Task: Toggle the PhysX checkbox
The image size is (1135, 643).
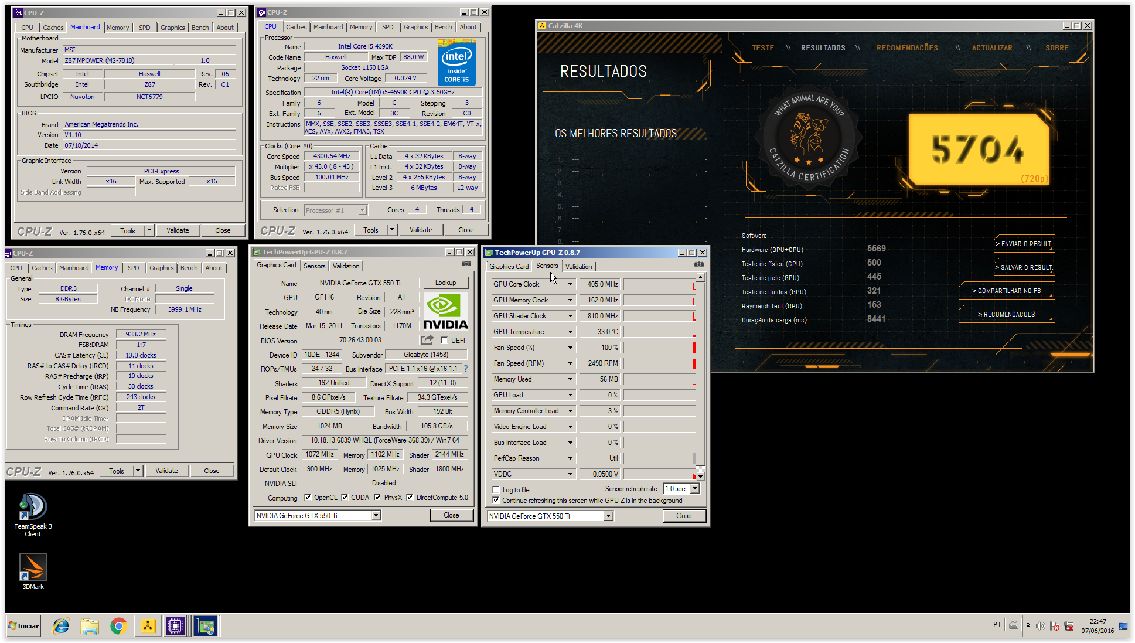Action: point(378,498)
